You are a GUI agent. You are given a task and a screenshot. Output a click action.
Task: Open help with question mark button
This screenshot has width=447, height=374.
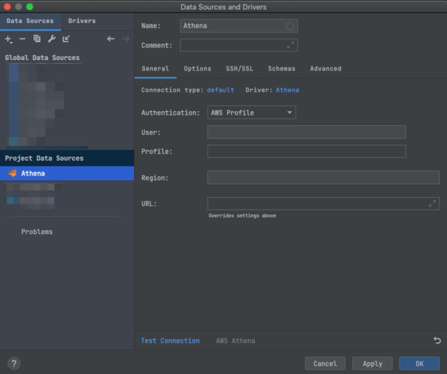tap(14, 364)
